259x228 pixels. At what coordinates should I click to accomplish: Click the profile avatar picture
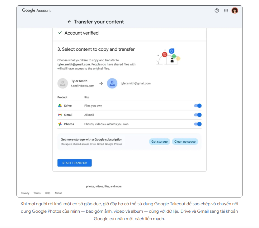click(x=235, y=11)
